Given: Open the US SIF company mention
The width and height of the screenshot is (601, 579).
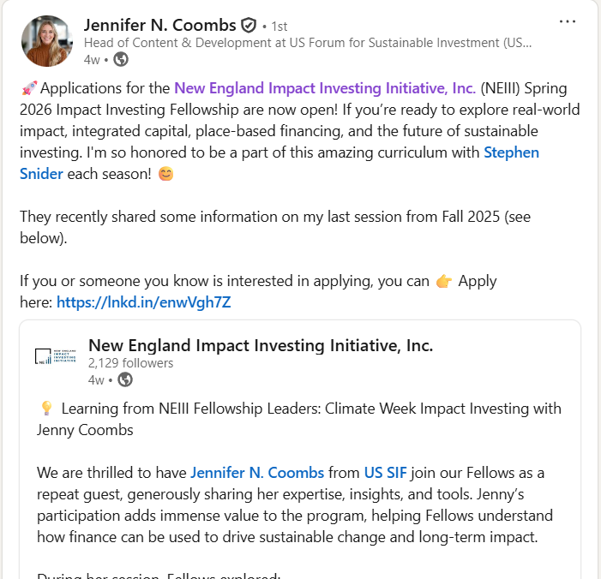Looking at the screenshot, I should (385, 473).
